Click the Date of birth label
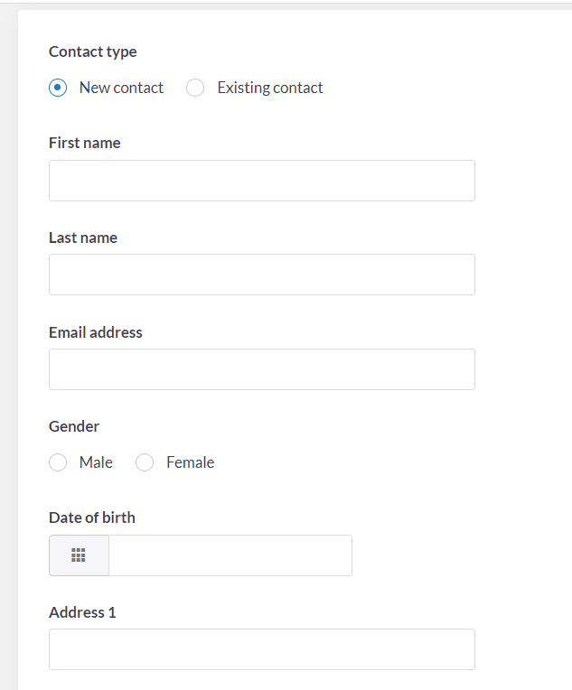This screenshot has height=690, width=572. (x=92, y=517)
